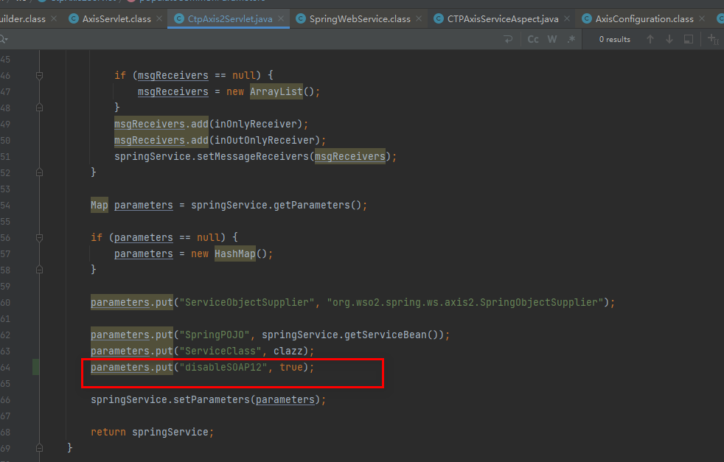724x462 pixels.
Task: Click the return keyword
Action: coord(108,432)
